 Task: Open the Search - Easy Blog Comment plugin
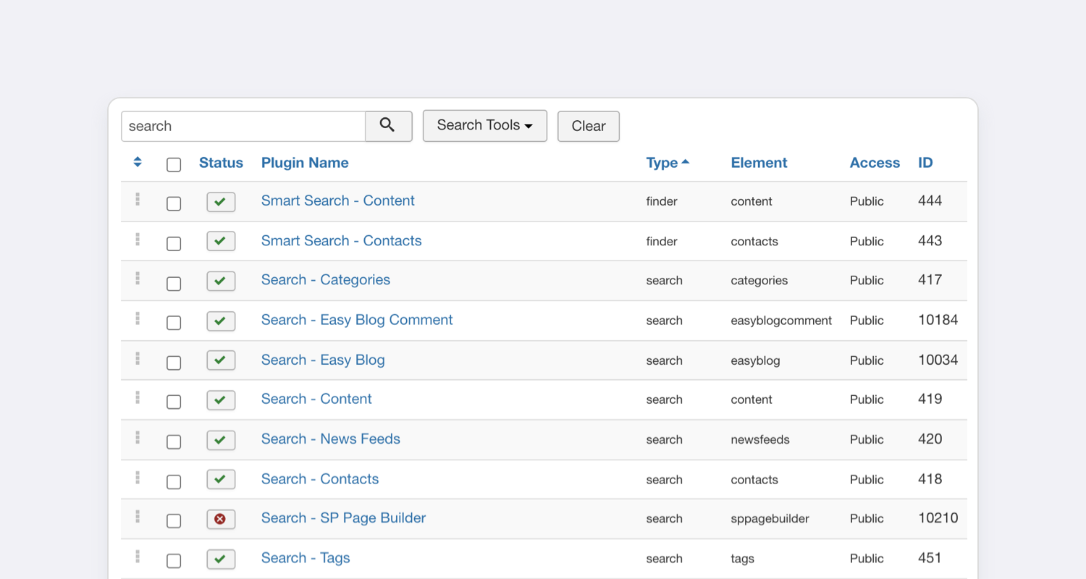[x=357, y=320]
